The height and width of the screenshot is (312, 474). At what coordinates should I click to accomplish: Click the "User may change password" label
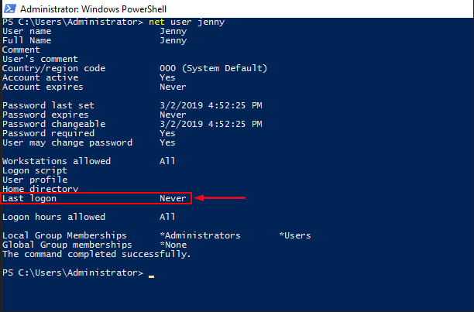[x=67, y=142]
